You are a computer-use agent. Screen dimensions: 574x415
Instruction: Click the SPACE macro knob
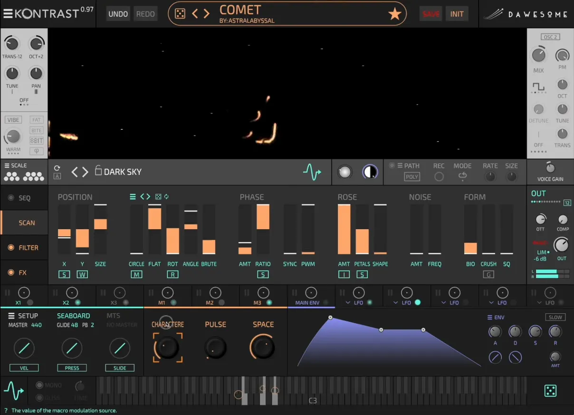click(263, 347)
